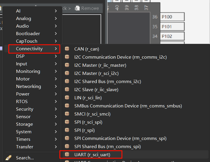Click the Search pencil icon

coord(8,158)
